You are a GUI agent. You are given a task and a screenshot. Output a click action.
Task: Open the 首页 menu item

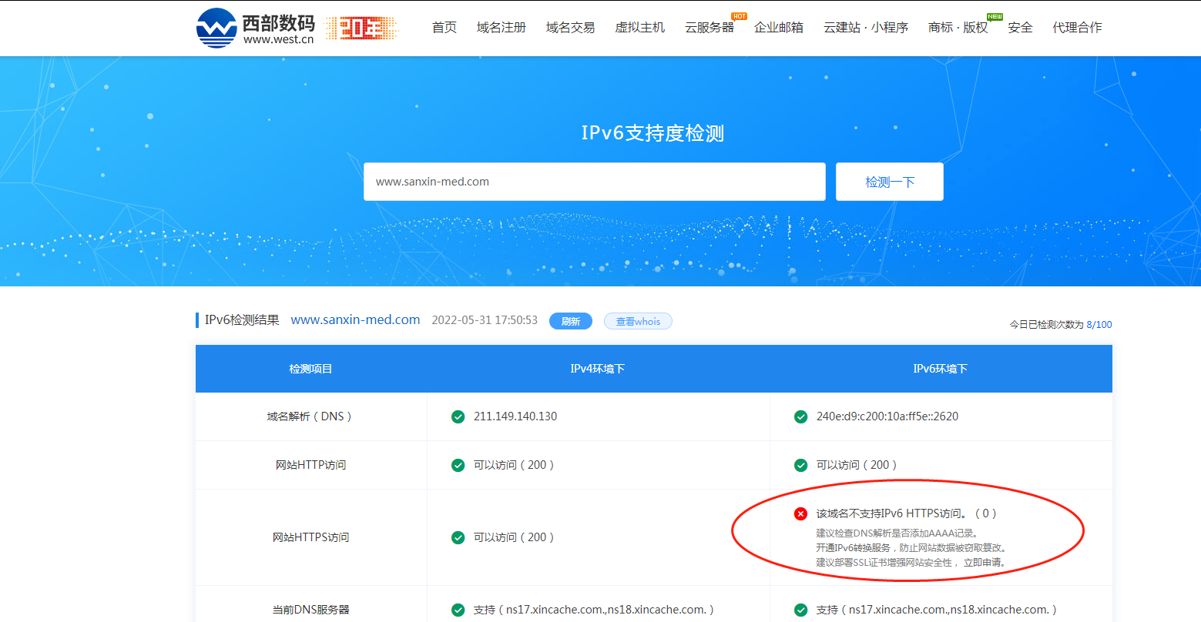click(444, 27)
